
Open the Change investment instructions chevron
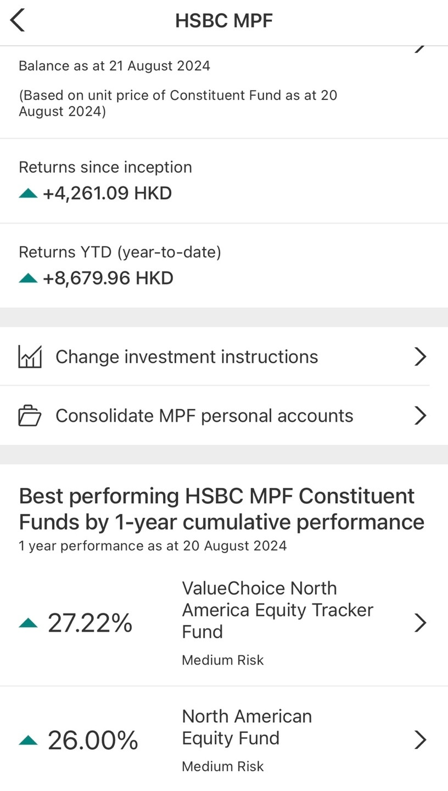coord(420,356)
